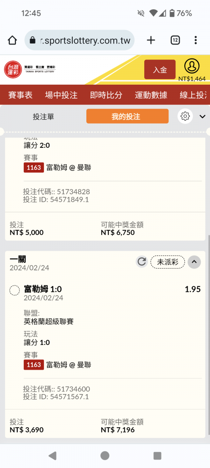Open the user account profile icon

192,66
